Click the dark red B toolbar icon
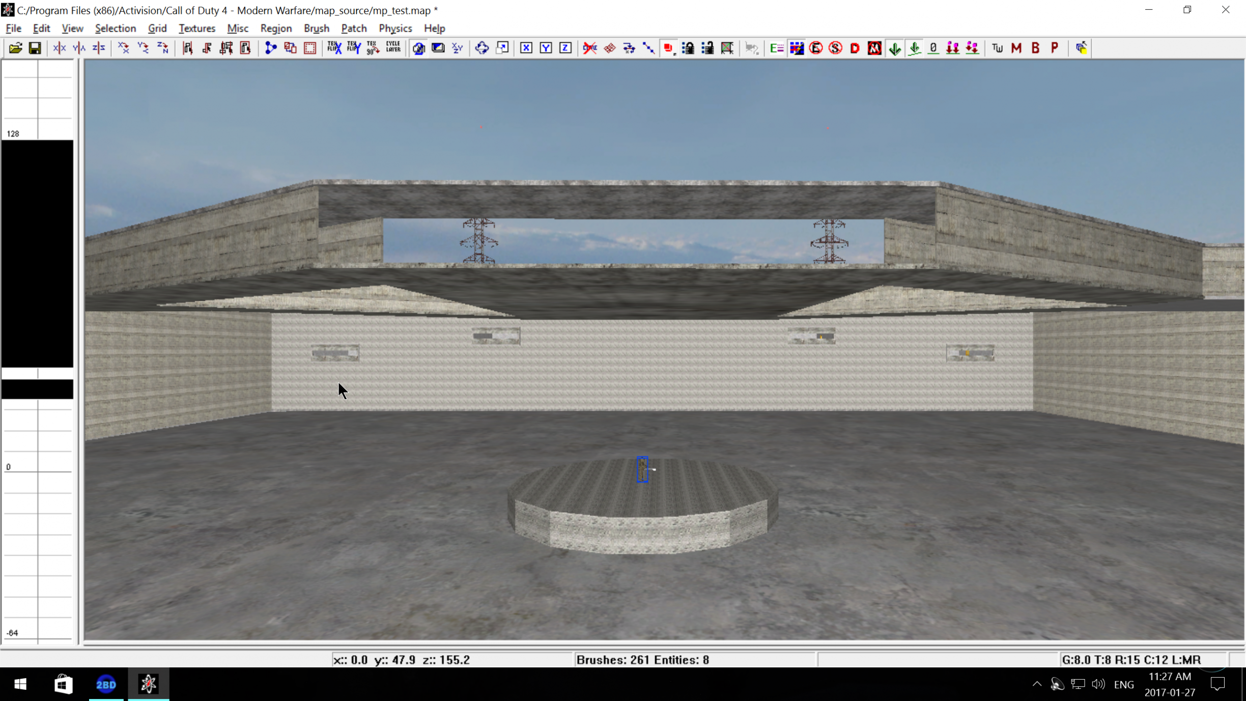 pyautogui.click(x=1036, y=48)
